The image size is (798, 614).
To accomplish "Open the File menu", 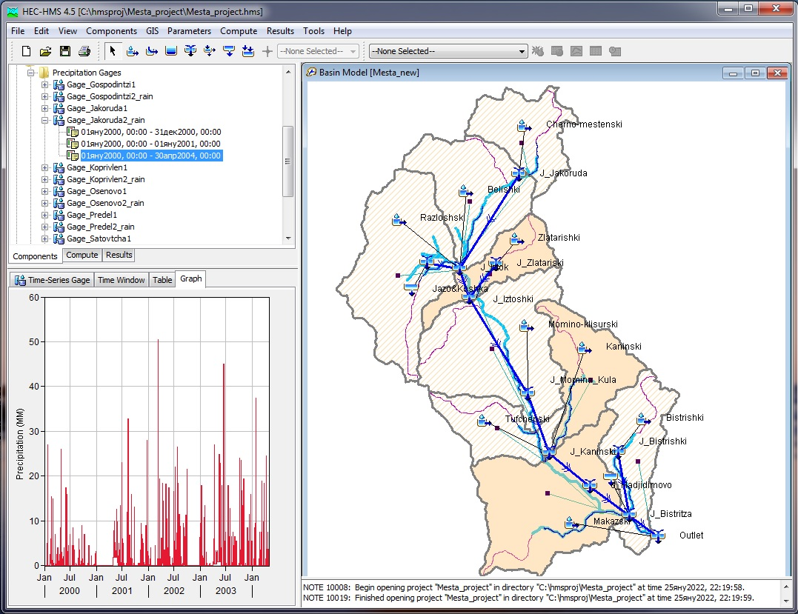I will [x=18, y=31].
